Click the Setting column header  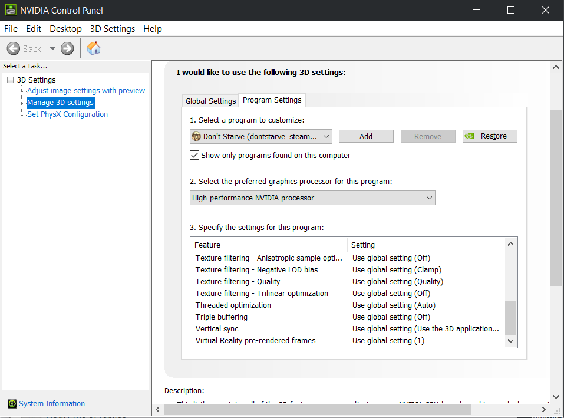pyautogui.click(x=426, y=245)
